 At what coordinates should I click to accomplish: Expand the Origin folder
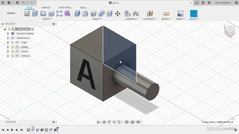click(8, 42)
